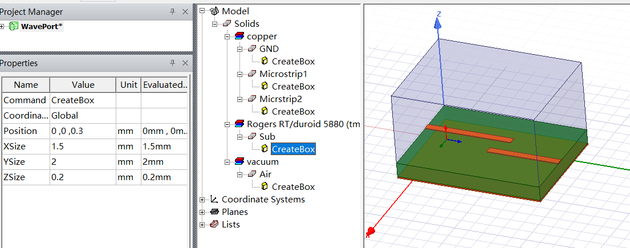Collapse the vacuum material group
The image size is (630, 248).
click(x=227, y=161)
